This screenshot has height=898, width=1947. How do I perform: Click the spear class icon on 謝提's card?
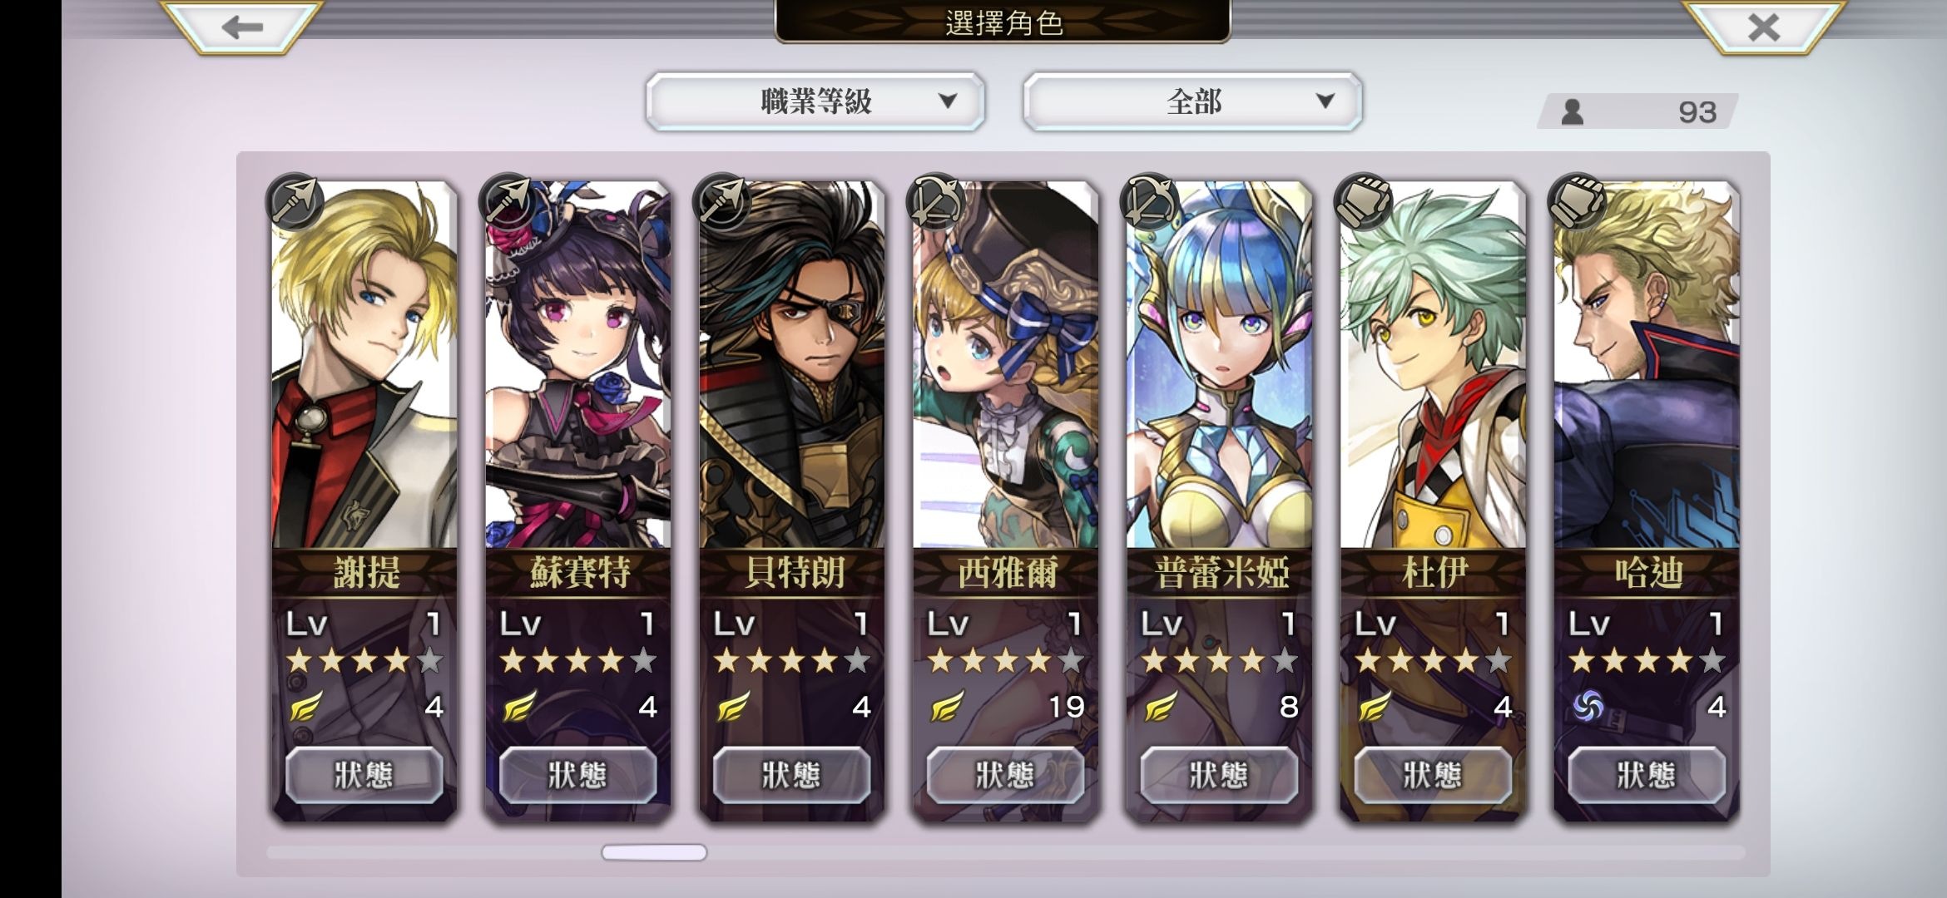296,202
